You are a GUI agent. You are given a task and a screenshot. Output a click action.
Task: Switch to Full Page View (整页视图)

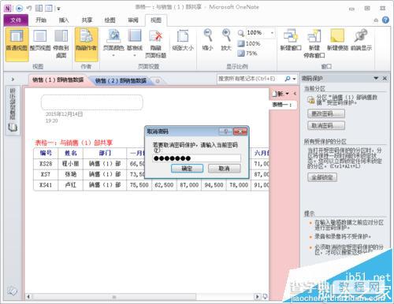(40, 41)
